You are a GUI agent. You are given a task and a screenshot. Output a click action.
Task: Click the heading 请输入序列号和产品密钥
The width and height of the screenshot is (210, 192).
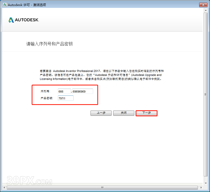[49, 44]
